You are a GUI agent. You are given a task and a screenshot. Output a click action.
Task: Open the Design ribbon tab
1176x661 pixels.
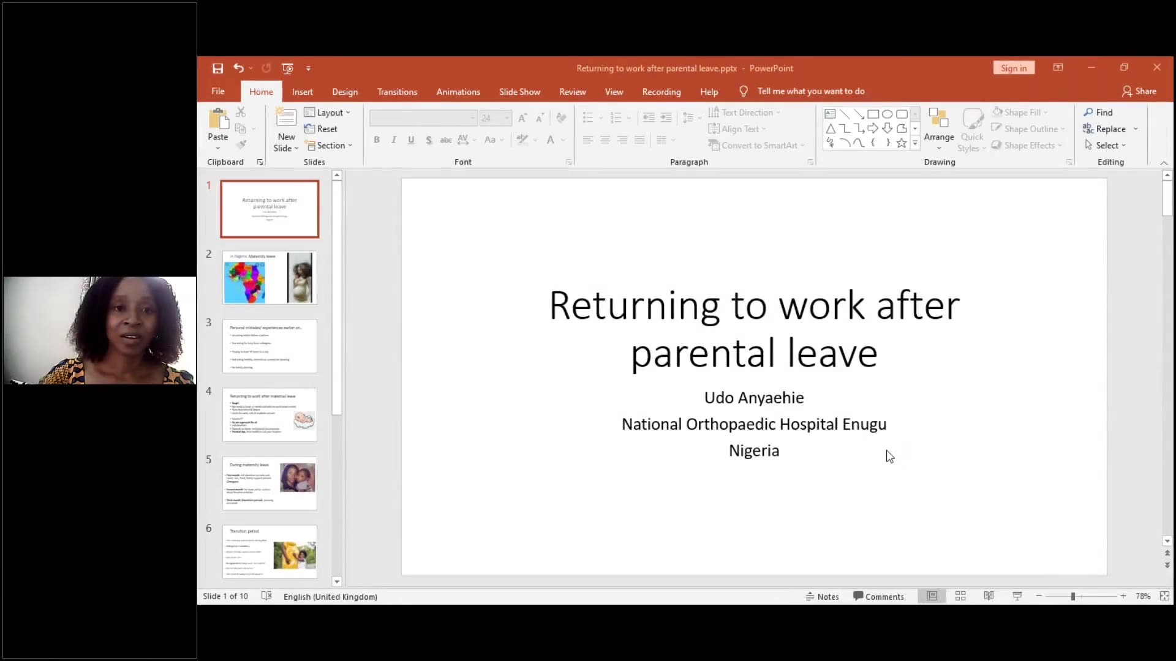(345, 92)
